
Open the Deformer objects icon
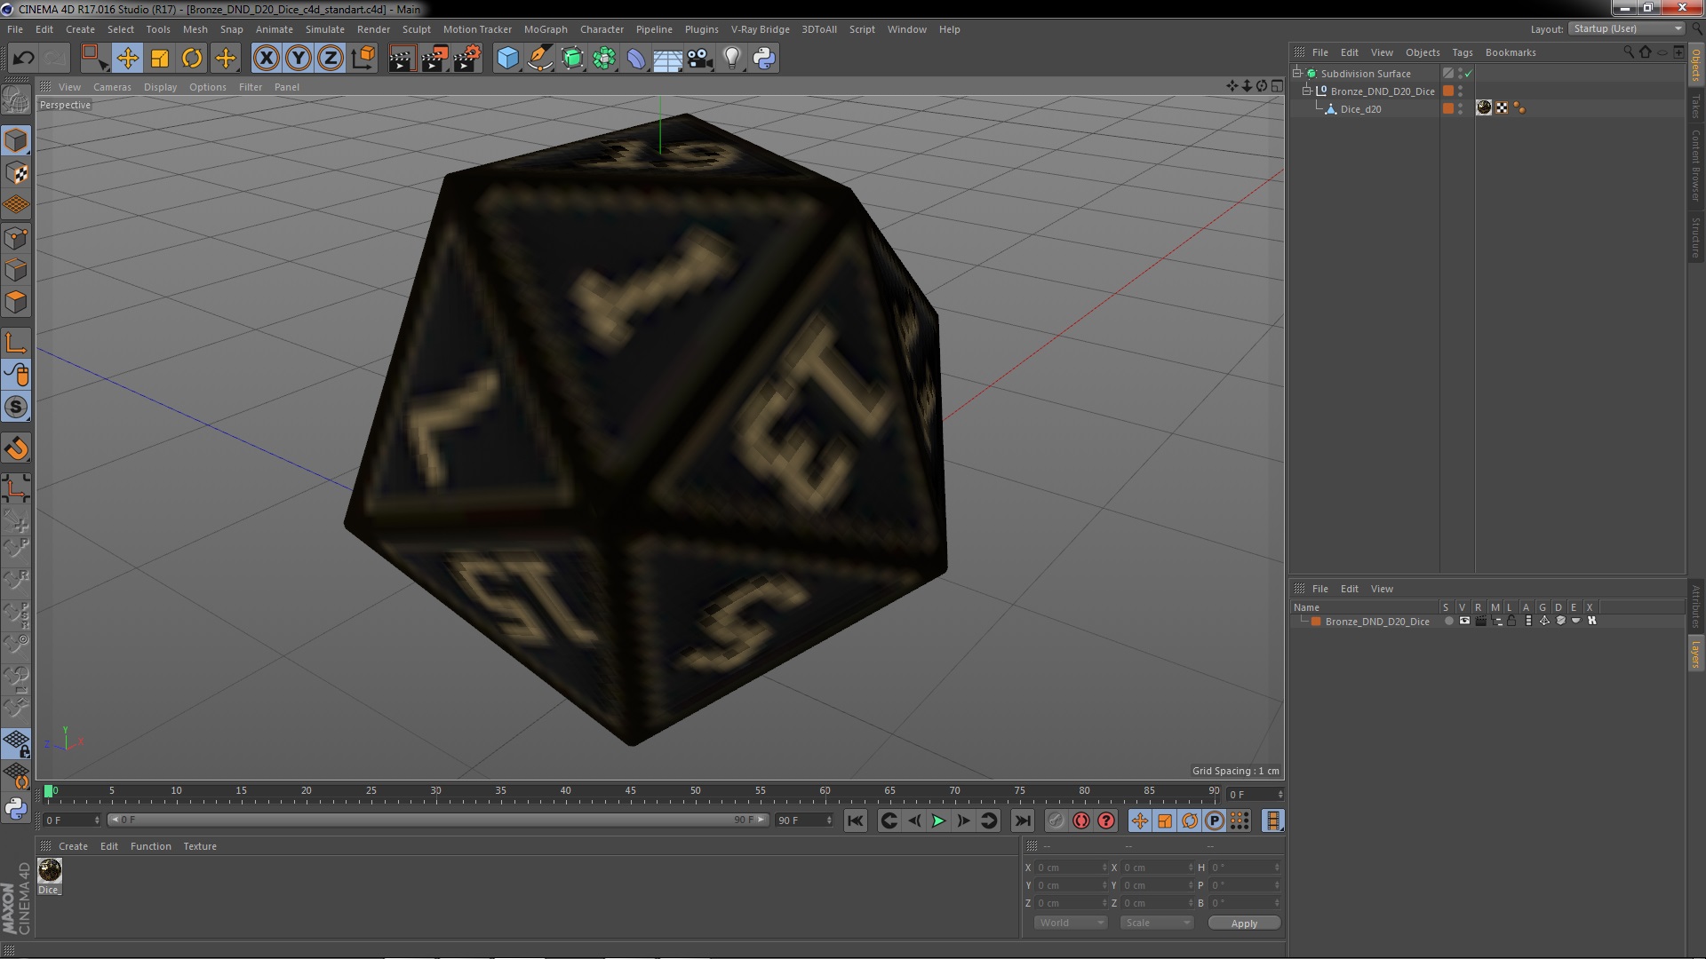click(x=636, y=59)
